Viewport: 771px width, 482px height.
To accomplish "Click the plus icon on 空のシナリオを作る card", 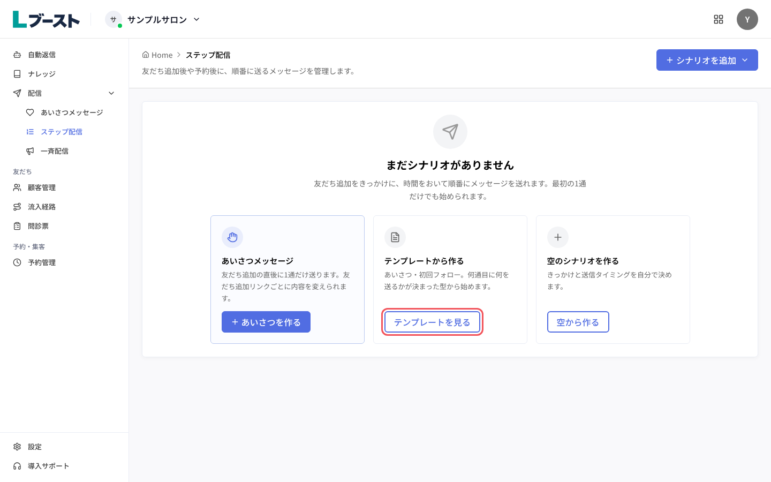I will pyautogui.click(x=558, y=237).
